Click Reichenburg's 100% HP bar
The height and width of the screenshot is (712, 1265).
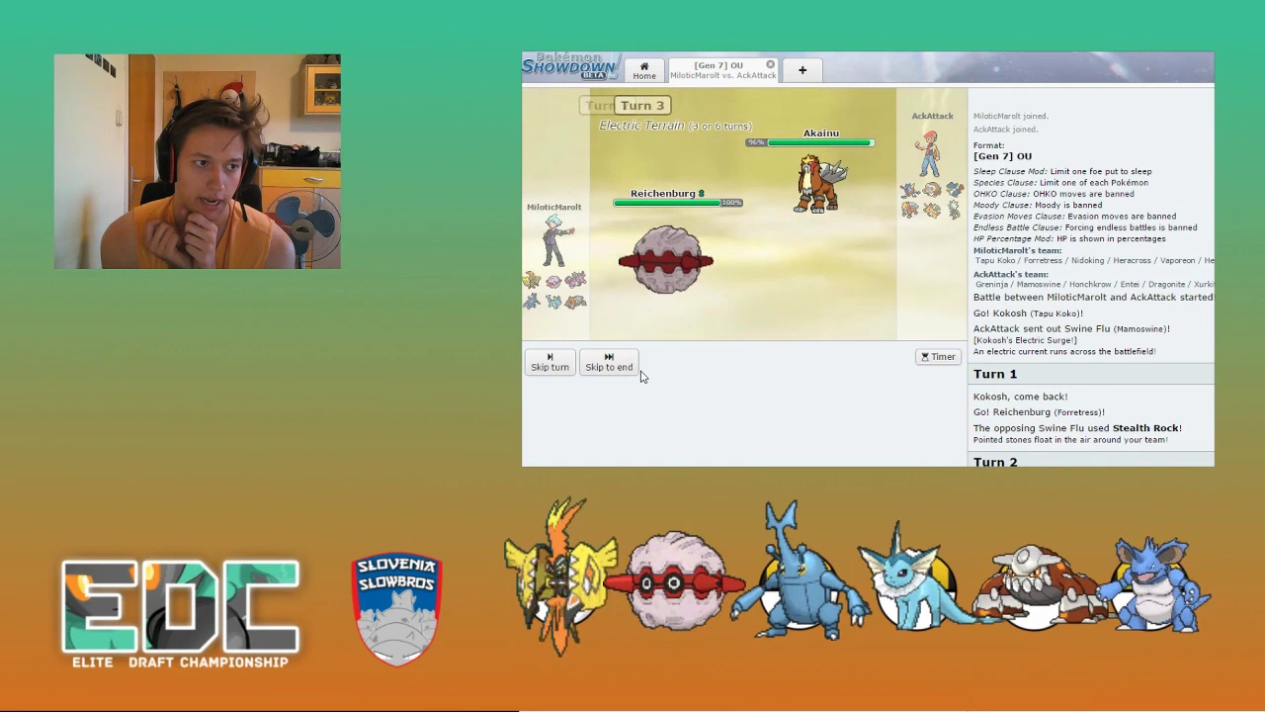click(x=678, y=203)
